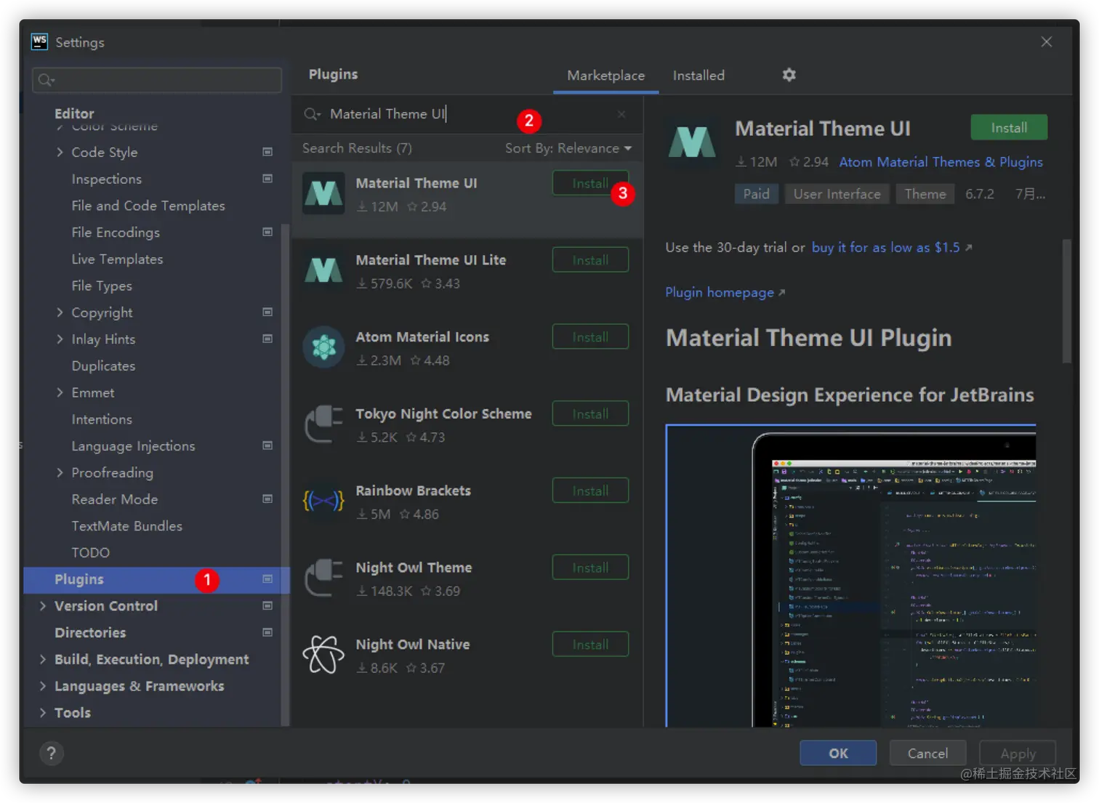Click the project-level icon beside File Encodings
The height and width of the screenshot is (803, 1099).
click(x=267, y=232)
